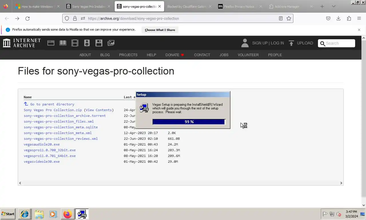
Task: Open the list all tabs dropdown
Action: click(333, 6)
